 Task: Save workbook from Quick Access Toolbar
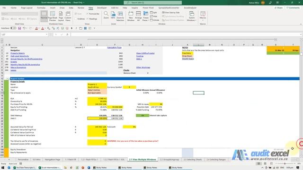pyautogui.click(x=19, y=28)
